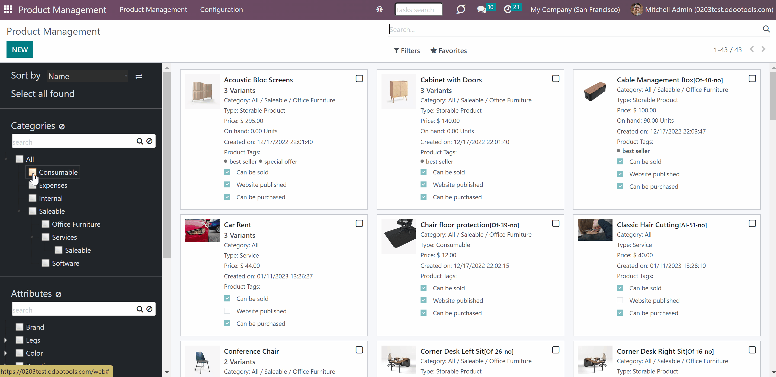Select the Classic Hair Cutting card checkbox

[x=752, y=223]
